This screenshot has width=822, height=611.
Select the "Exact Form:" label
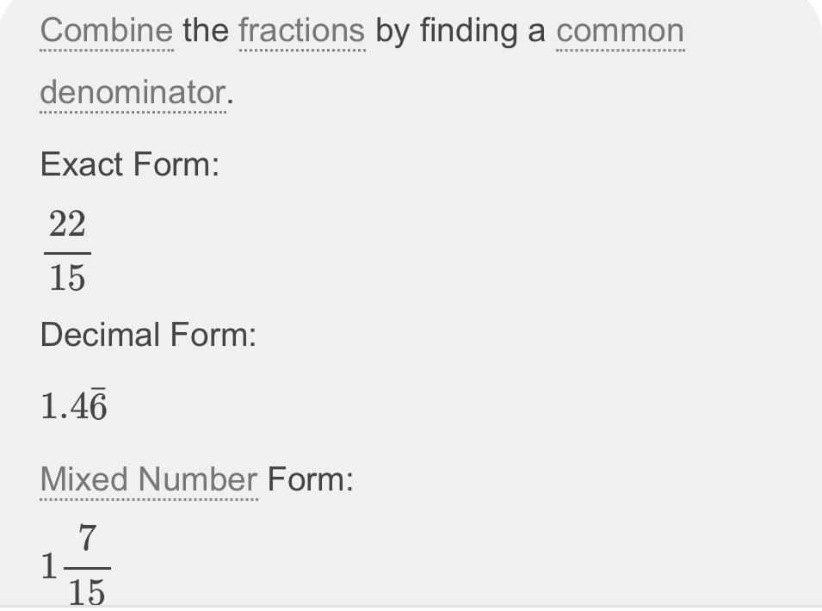(x=130, y=164)
